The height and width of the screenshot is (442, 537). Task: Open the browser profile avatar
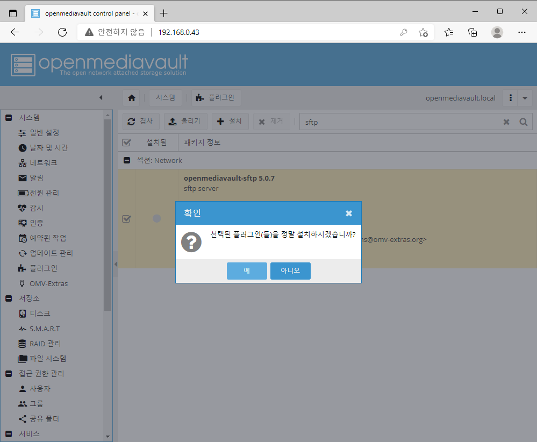[497, 32]
